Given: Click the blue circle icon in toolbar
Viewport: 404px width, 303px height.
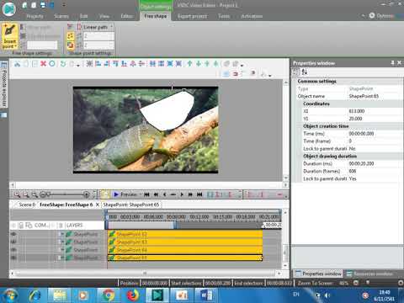Looking at the screenshot, I should (x=52, y=64).
